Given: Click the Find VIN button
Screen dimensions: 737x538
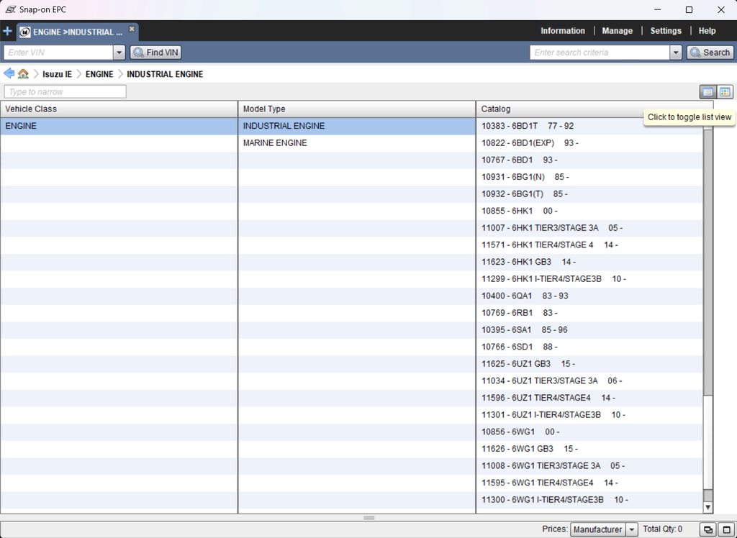Looking at the screenshot, I should coord(155,53).
